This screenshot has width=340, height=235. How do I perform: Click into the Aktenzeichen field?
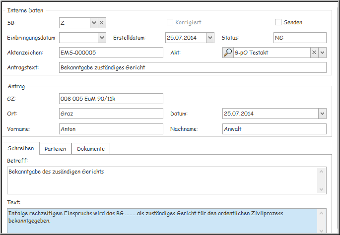[x=110, y=53]
